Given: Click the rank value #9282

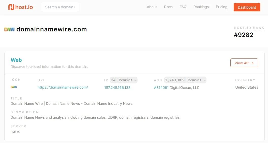Looking at the screenshot, I should (244, 35).
